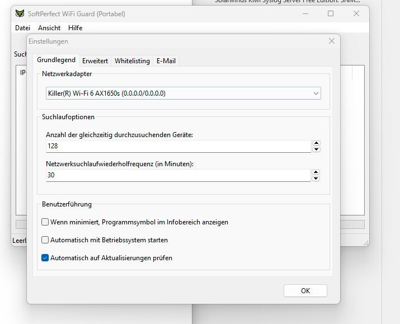Close the SoftPerfect WiFi Guard window
This screenshot has height=324, width=400.
tap(356, 13)
